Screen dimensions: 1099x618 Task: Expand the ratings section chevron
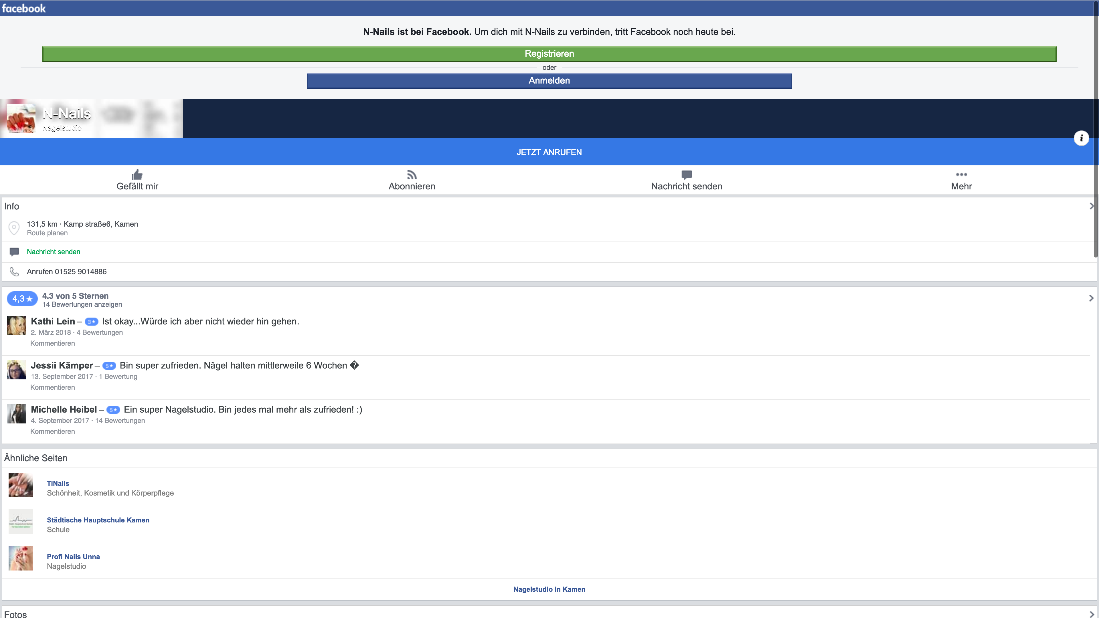coord(1091,298)
